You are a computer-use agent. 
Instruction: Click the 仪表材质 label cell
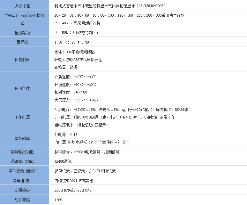point(22,60)
